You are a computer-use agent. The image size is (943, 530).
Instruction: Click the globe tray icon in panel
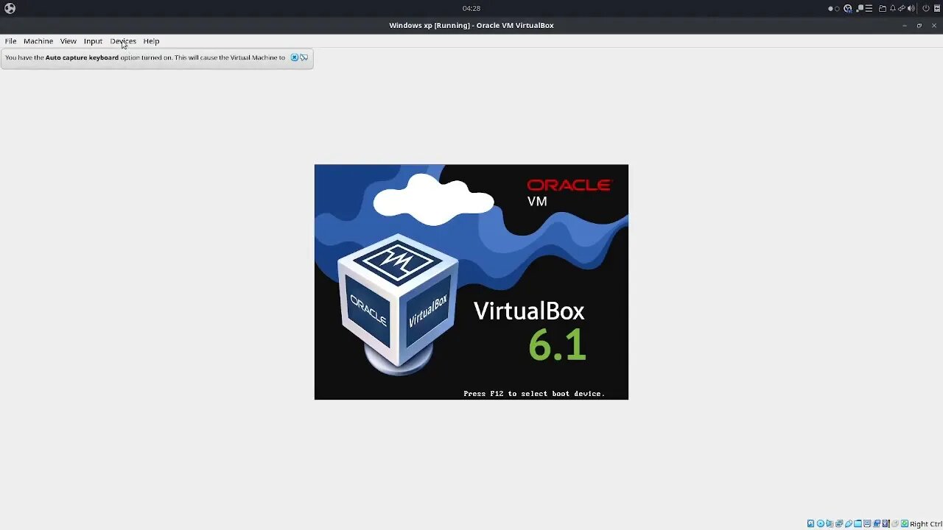pyautogui.click(x=848, y=9)
